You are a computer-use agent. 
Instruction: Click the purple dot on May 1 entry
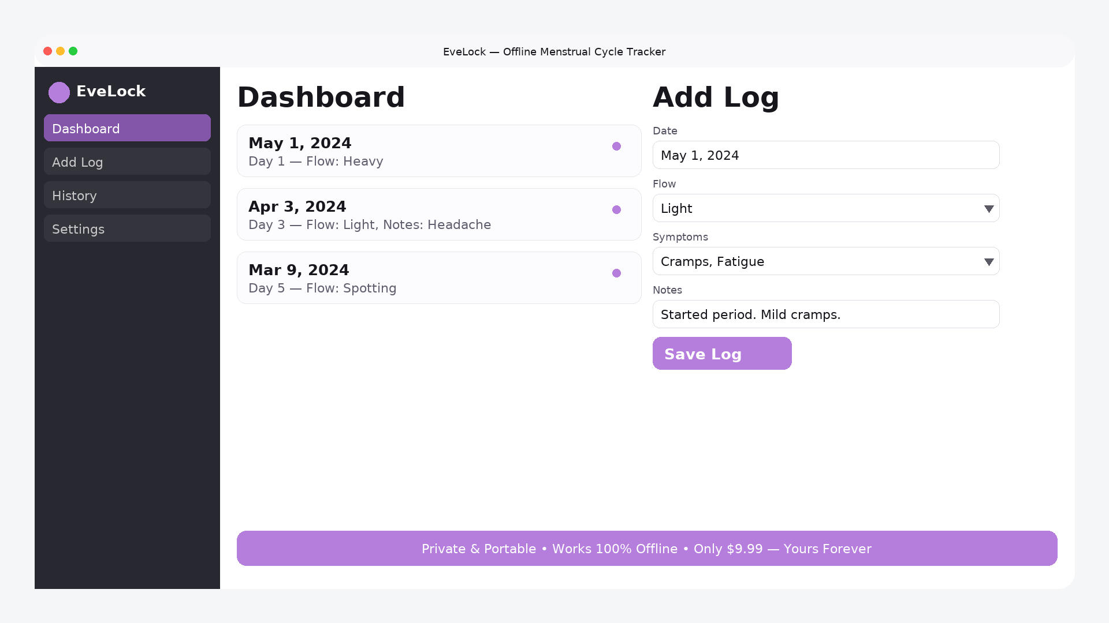[x=616, y=147]
